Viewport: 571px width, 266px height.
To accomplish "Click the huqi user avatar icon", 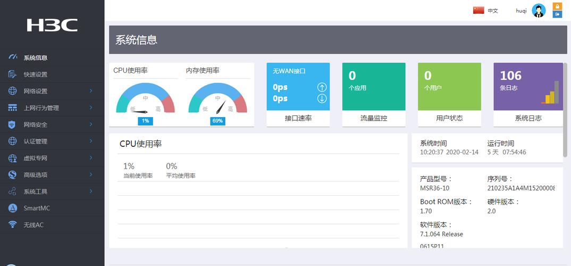I will [x=539, y=11].
